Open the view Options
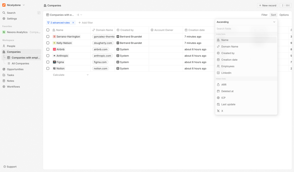 [x=284, y=15]
